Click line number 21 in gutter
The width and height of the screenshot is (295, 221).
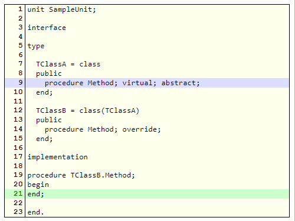(x=18, y=193)
